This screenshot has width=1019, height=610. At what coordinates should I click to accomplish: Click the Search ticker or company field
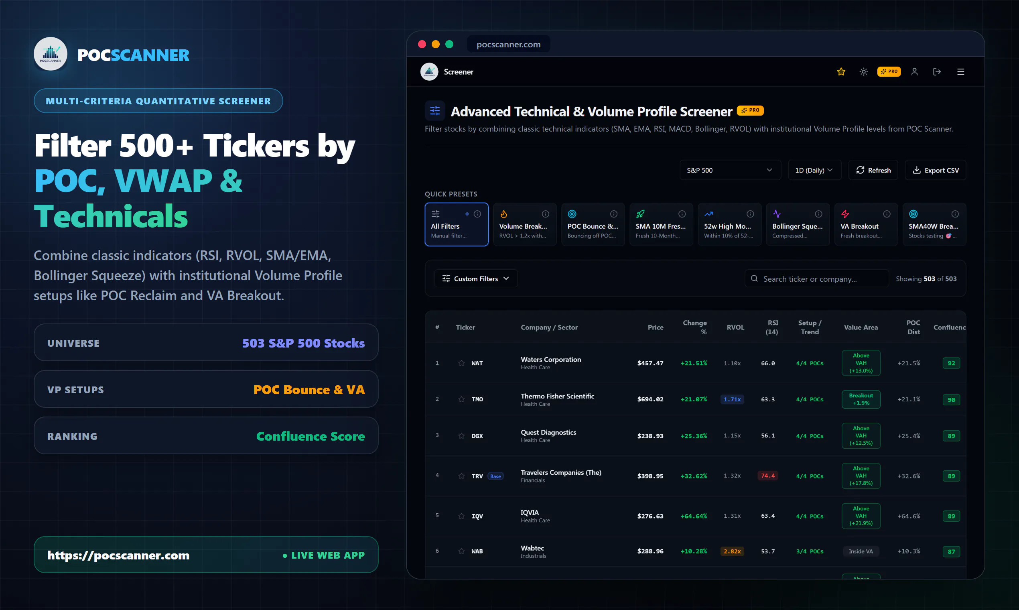(x=816, y=279)
